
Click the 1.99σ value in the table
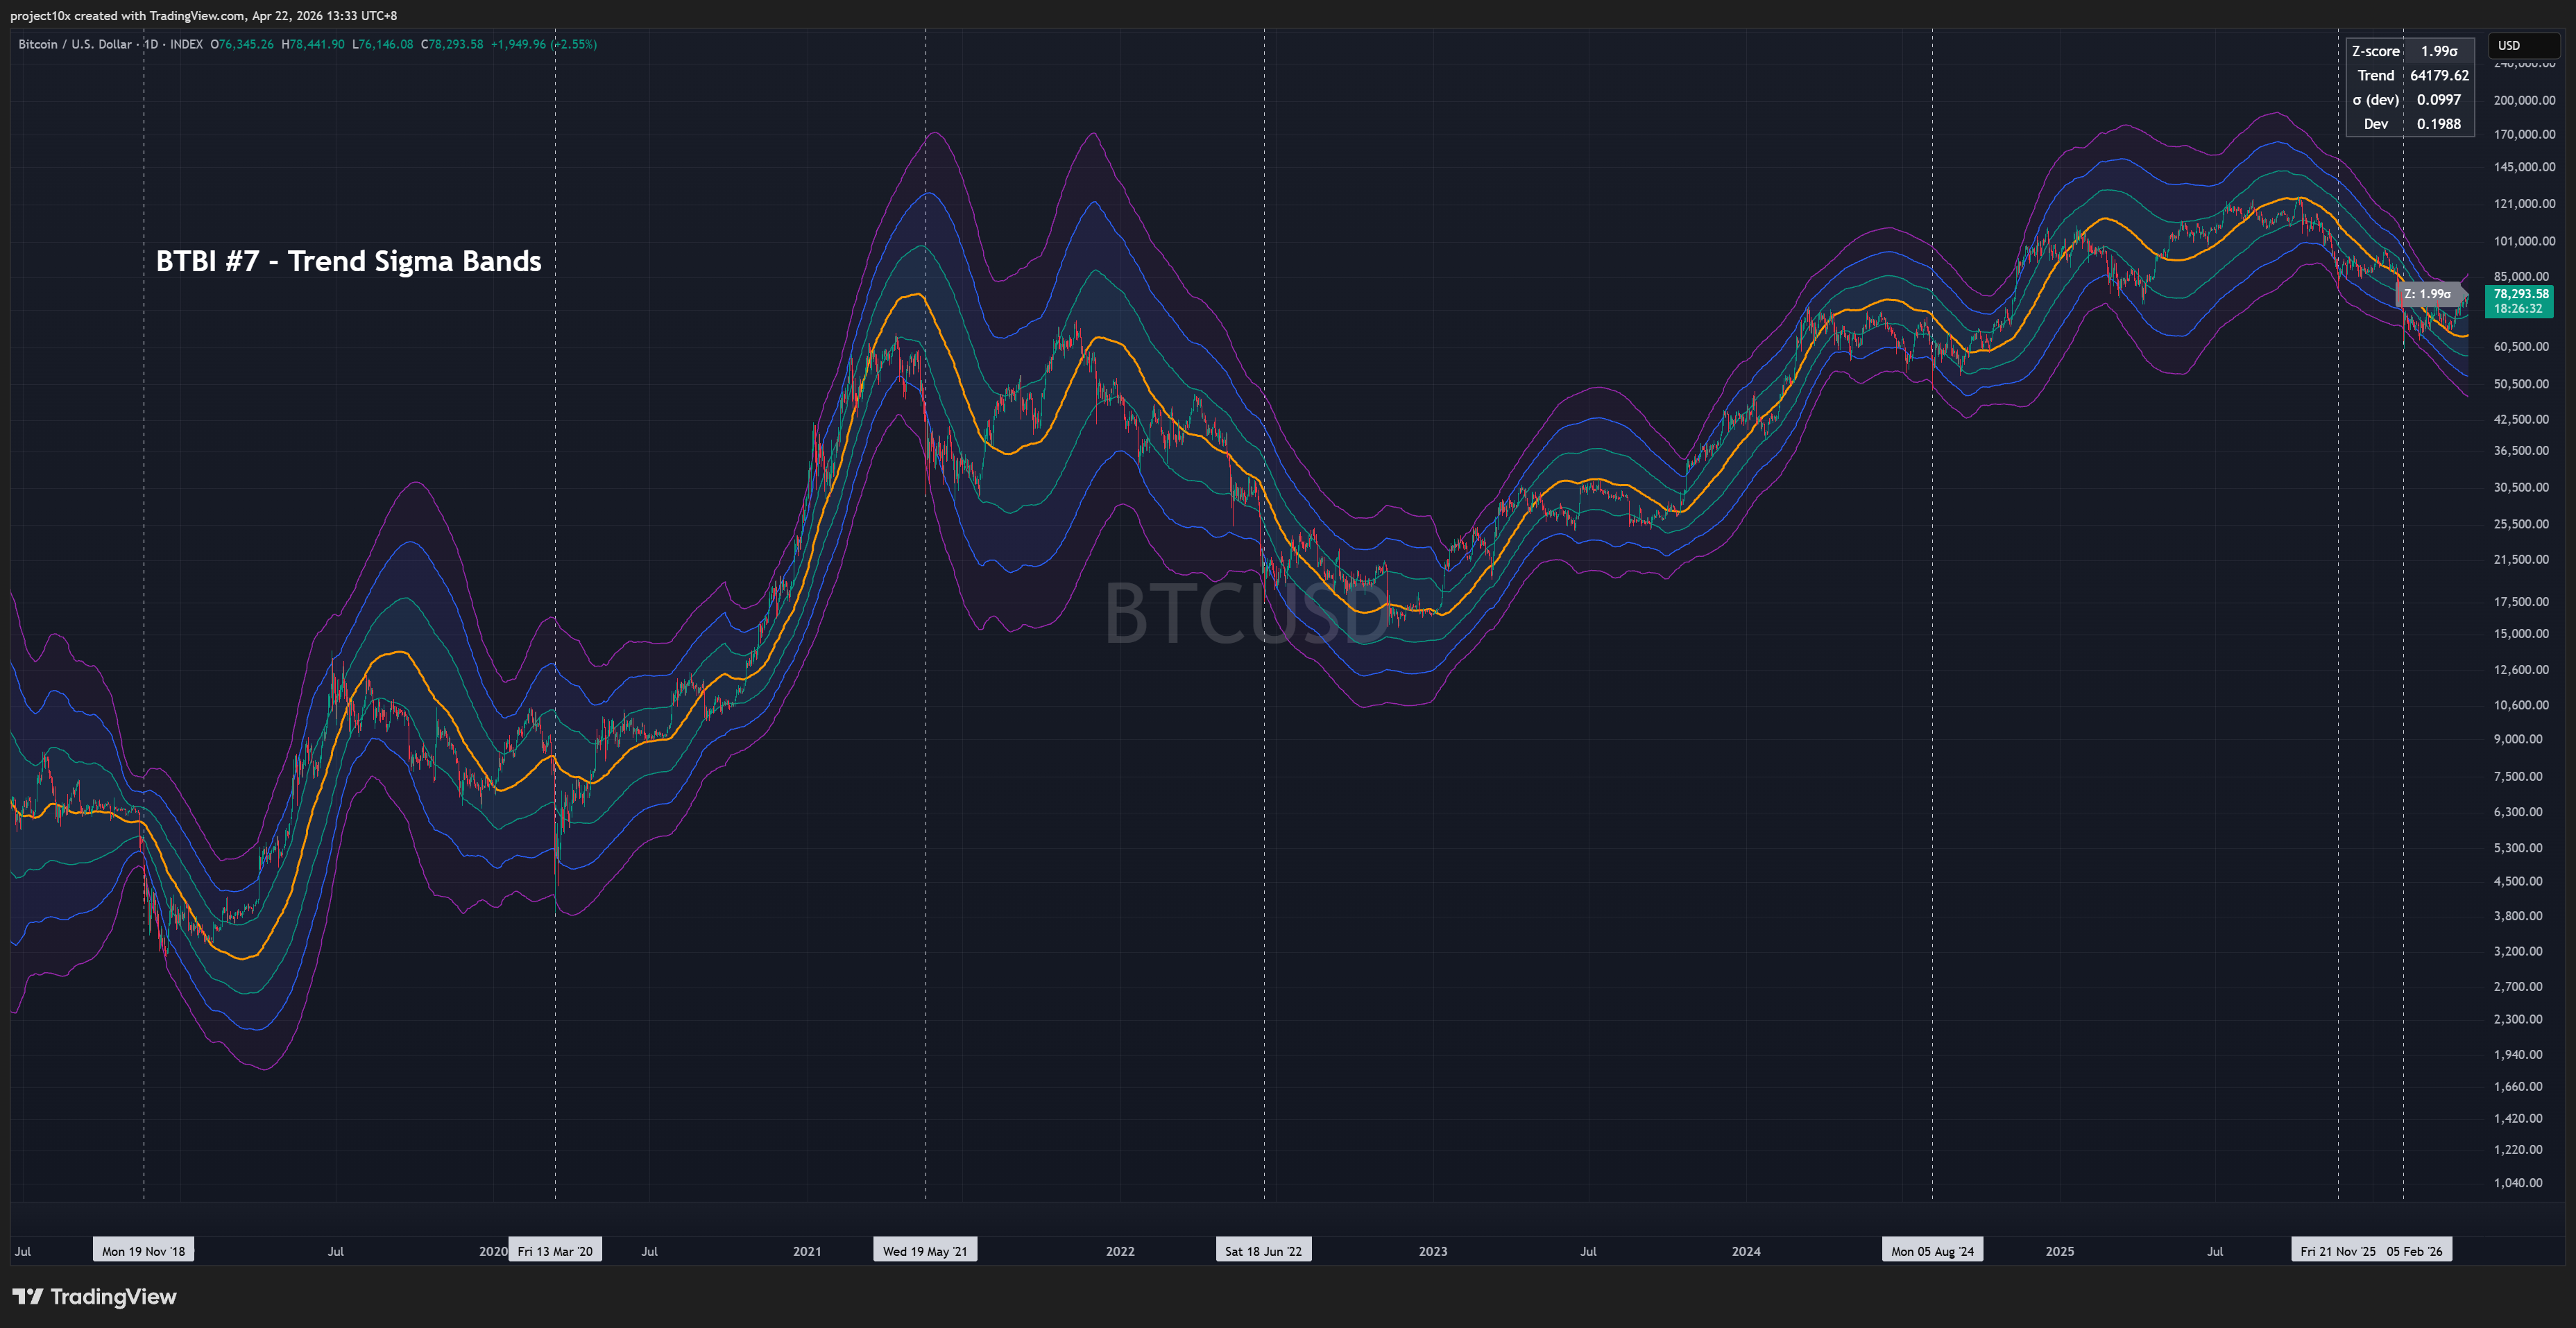click(x=2439, y=51)
